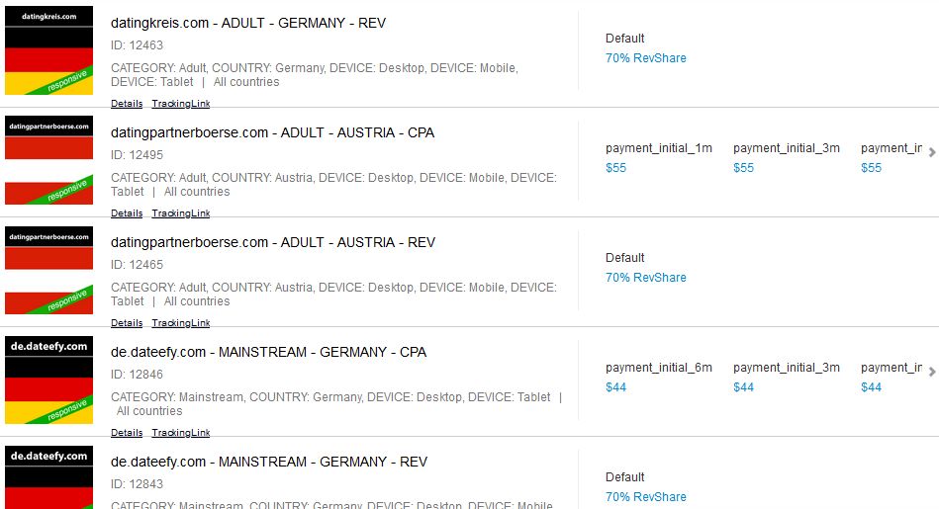The image size is (939, 509).
Task: Open TrackingLink for offer ID 12463
Action: (180, 104)
